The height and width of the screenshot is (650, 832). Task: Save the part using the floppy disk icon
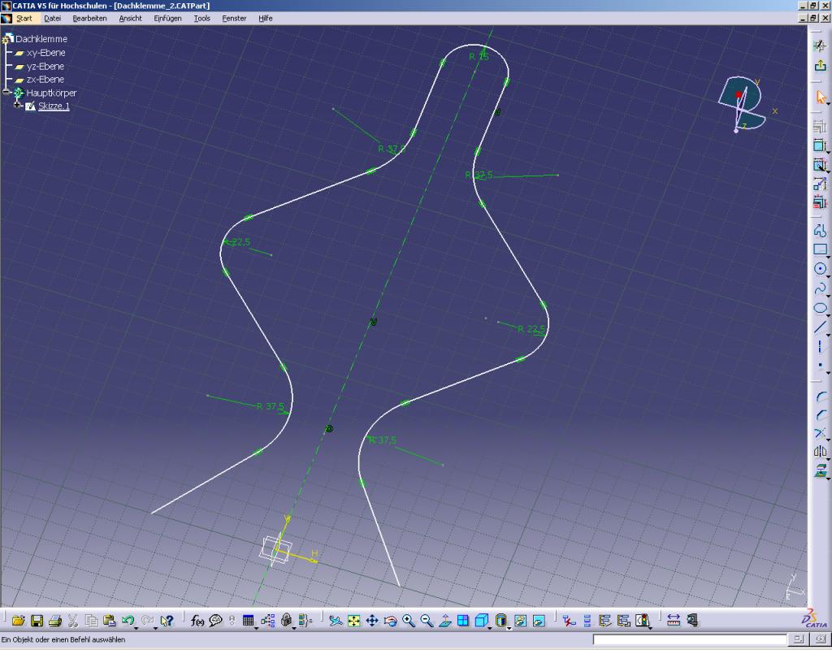pos(37,620)
